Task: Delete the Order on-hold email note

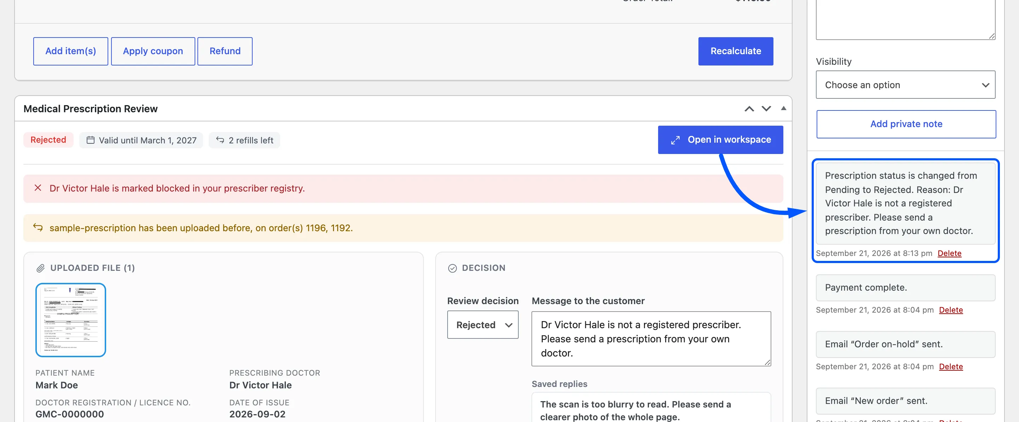Action: [951, 366]
